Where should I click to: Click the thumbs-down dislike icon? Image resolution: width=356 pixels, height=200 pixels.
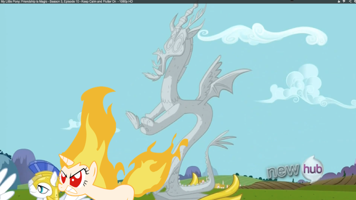344,1
